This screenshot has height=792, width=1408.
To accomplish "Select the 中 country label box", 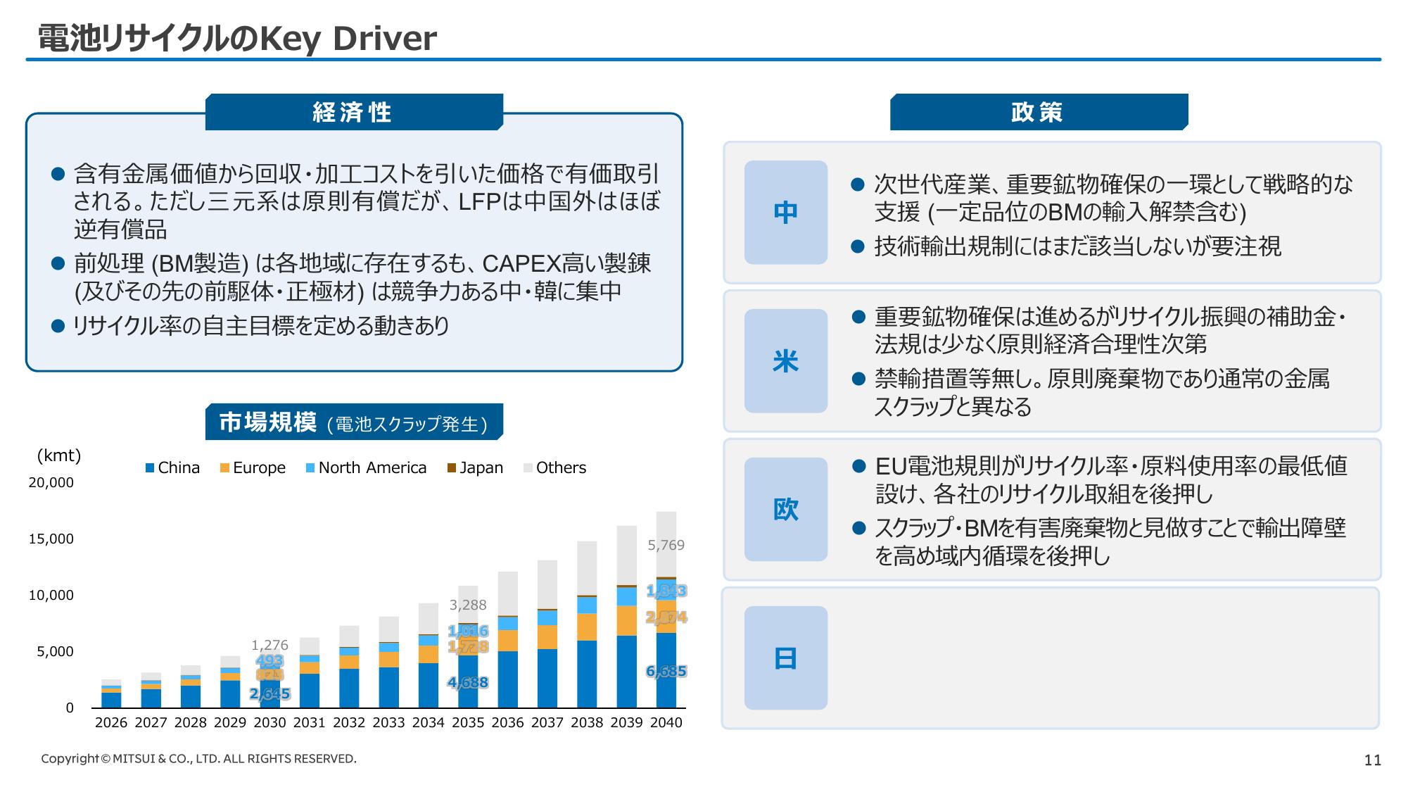I will click(785, 212).
